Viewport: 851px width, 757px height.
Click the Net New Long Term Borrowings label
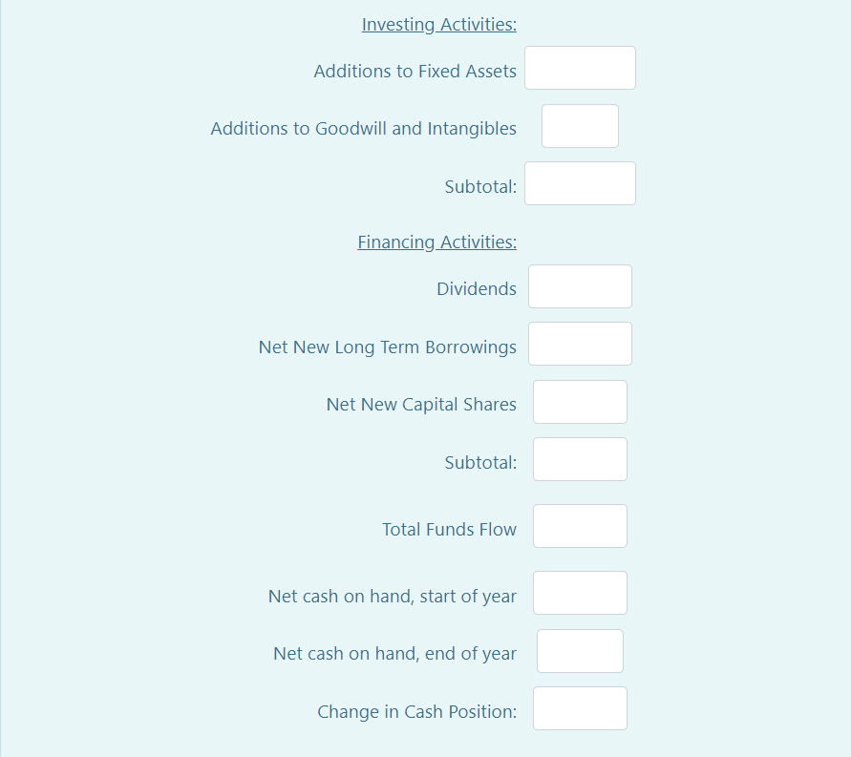click(x=387, y=347)
